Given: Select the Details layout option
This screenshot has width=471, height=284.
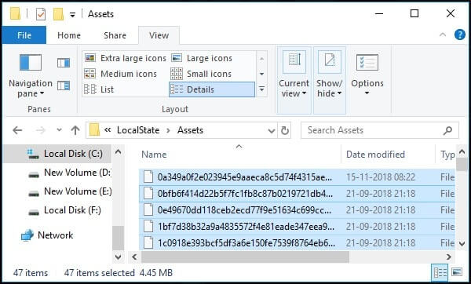Looking at the screenshot, I should pyautogui.click(x=212, y=89).
